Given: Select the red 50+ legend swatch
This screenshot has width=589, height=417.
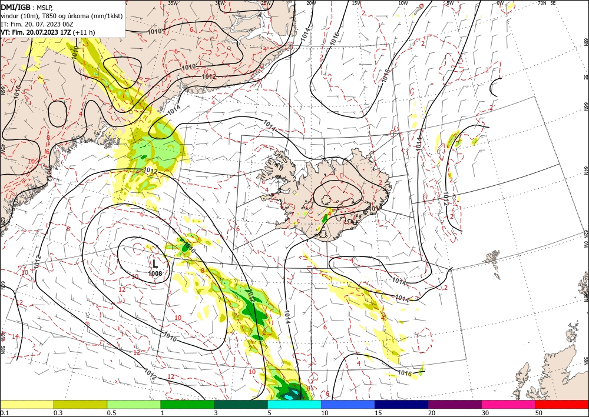Looking at the screenshot, I should [562, 404].
